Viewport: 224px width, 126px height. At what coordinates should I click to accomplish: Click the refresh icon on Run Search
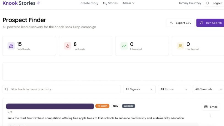click(x=201, y=23)
